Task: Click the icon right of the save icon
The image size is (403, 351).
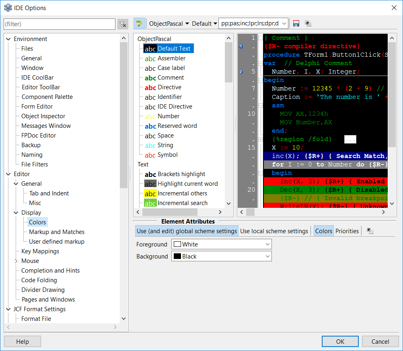Action: (308, 23)
